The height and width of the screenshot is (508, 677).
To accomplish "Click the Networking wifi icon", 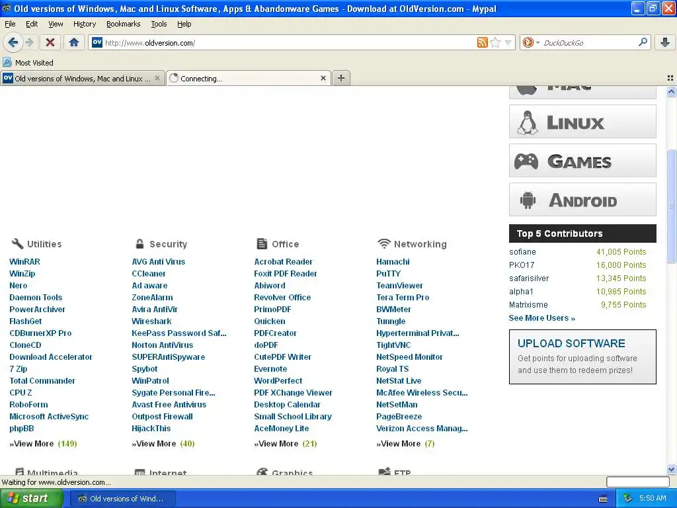I will pos(384,243).
